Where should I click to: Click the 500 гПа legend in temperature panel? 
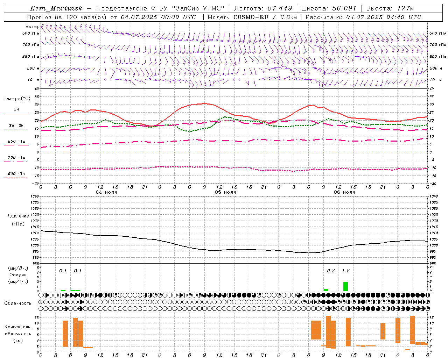(x=16, y=175)
